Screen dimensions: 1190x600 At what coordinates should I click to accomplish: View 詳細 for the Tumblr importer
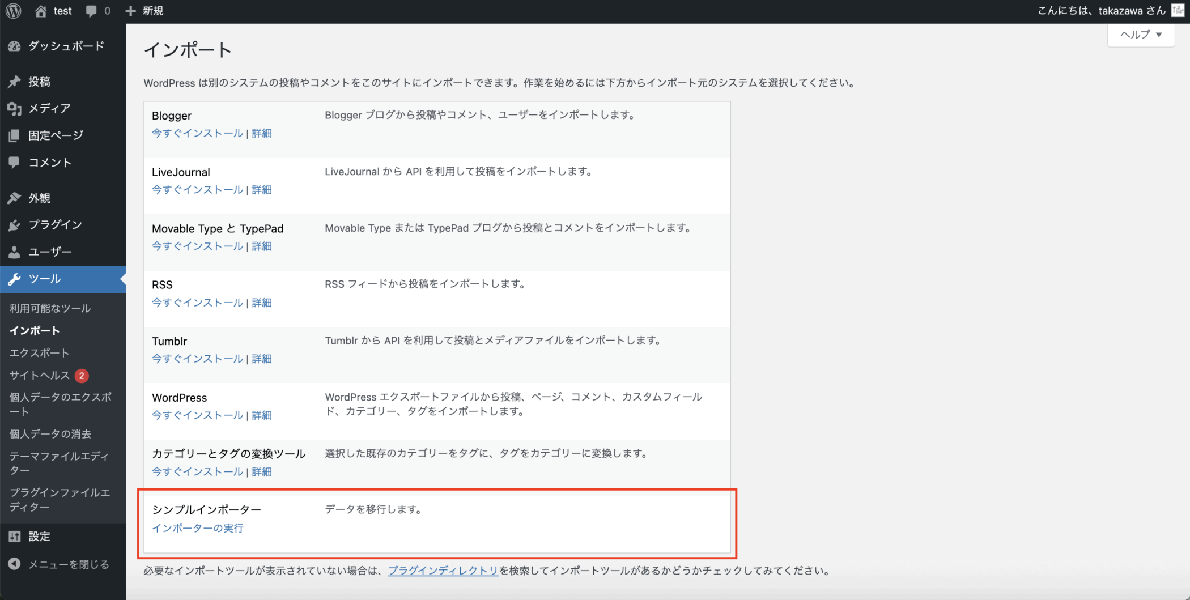click(262, 359)
